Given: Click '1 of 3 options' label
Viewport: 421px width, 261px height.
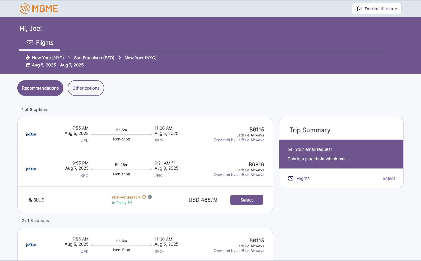Looking at the screenshot, I should tap(35, 109).
